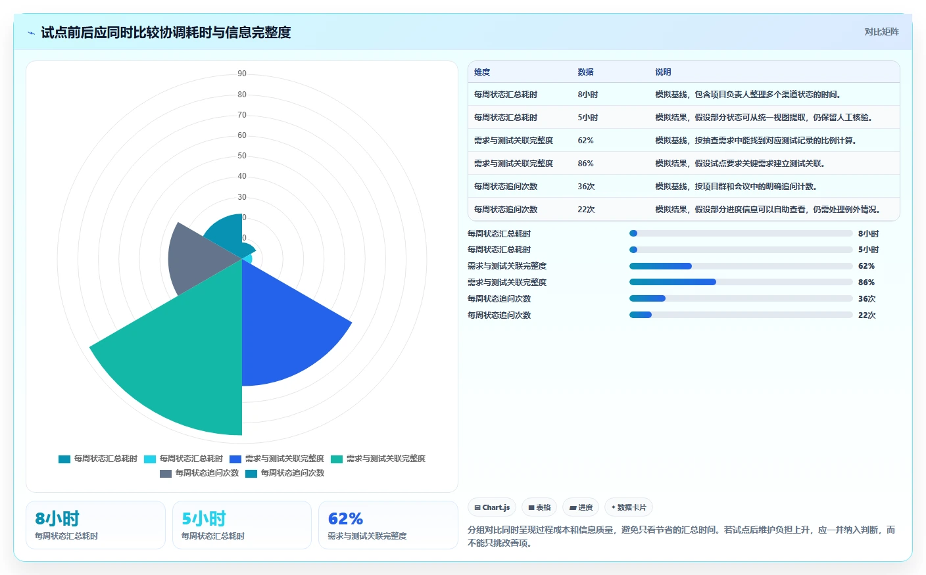926x575 pixels.
Task: Select the 数据卡片 chip
Action: (628, 507)
